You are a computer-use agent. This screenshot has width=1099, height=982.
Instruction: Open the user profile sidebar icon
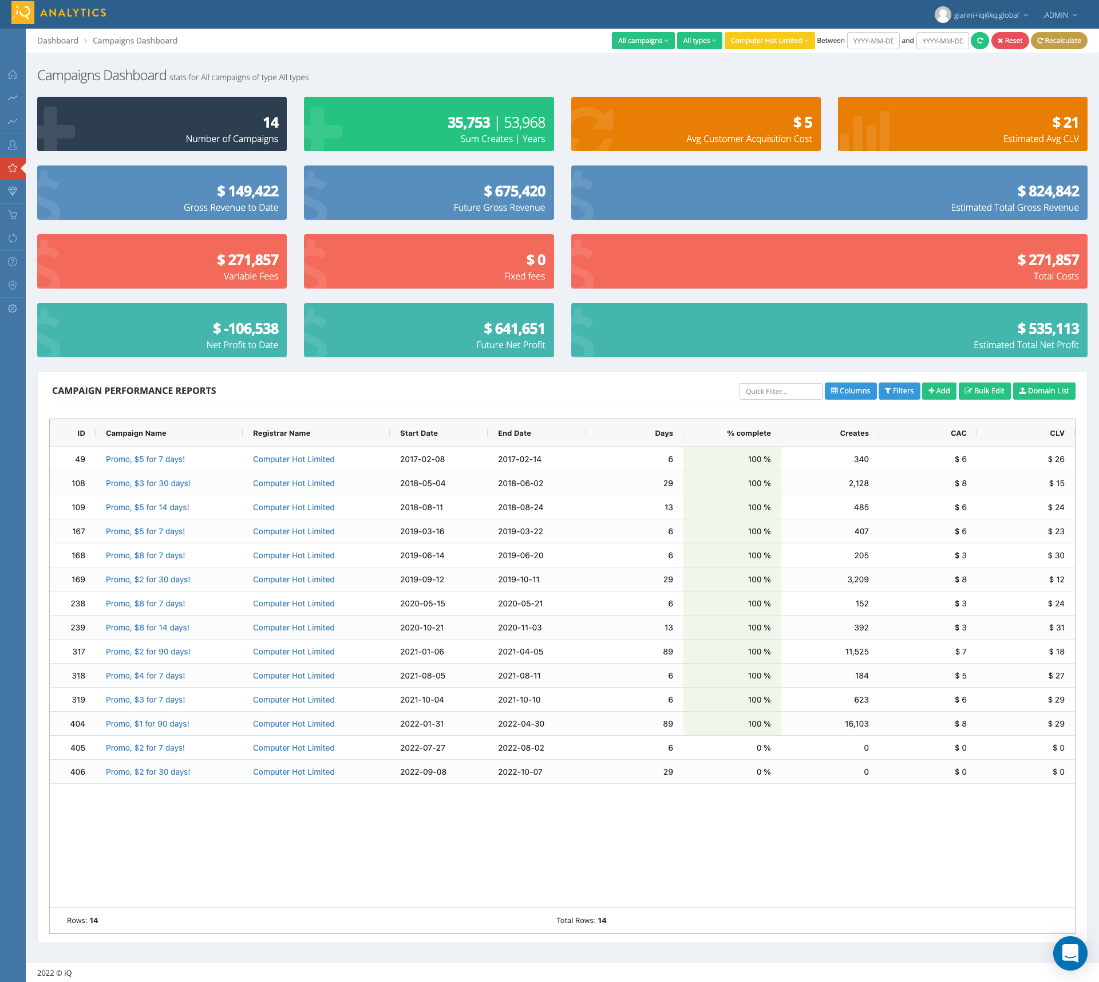[x=13, y=145]
